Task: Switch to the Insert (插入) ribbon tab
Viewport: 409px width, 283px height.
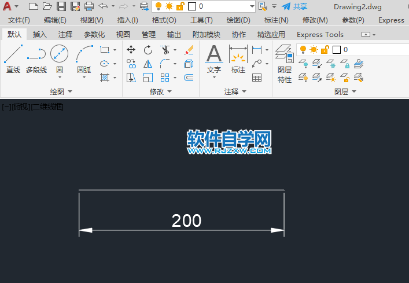Action: tap(40, 34)
